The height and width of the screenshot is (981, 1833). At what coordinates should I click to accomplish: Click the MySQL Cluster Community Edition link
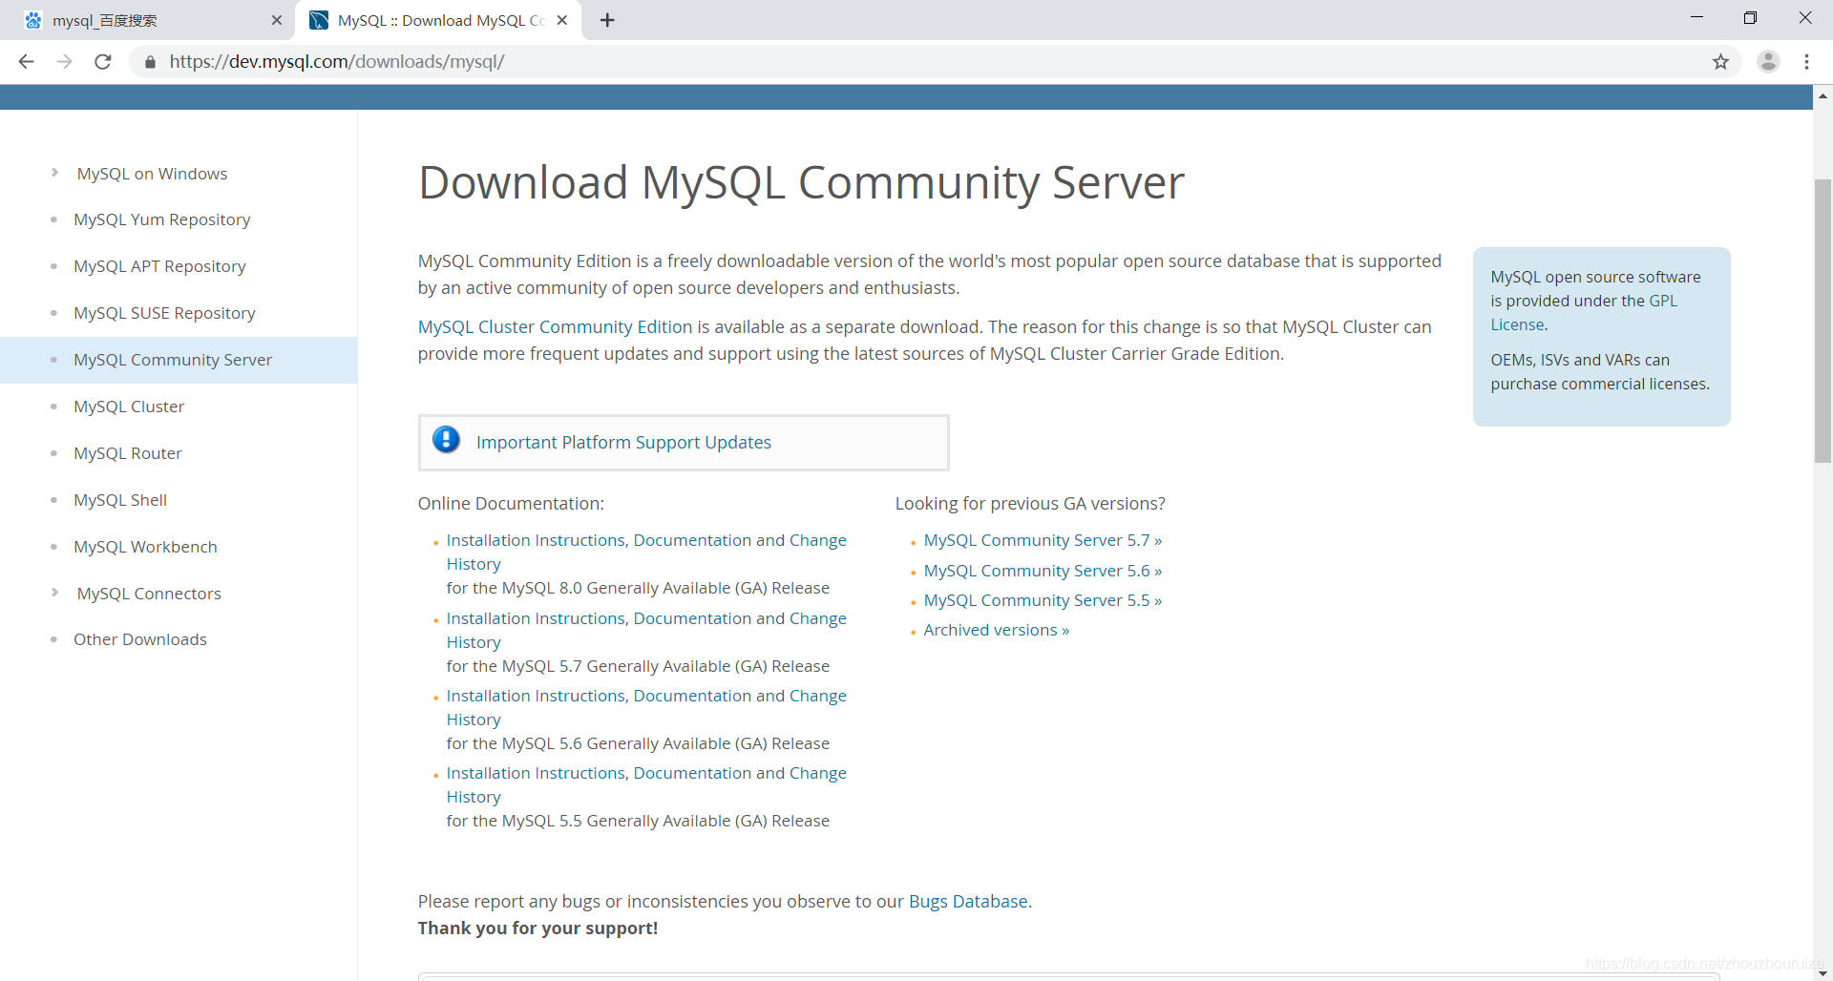tap(555, 326)
